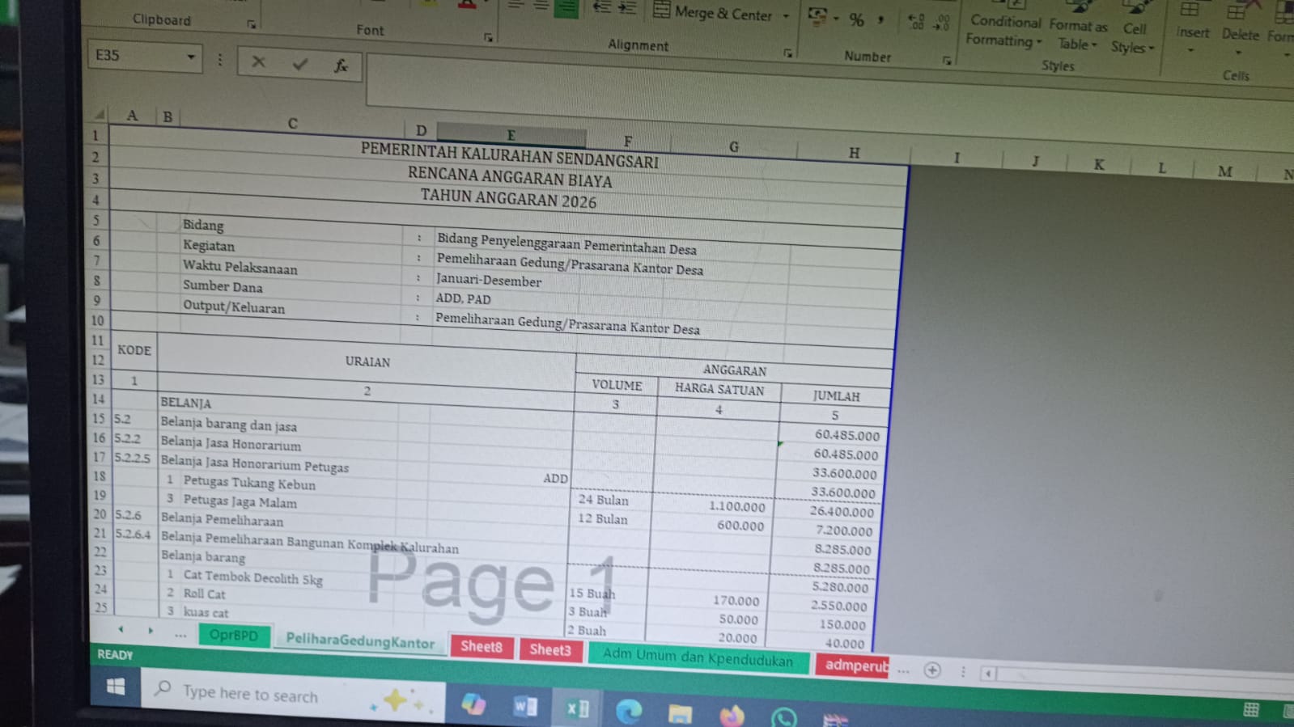This screenshot has width=1294, height=727.
Task: Open the Format as Table dropdown
Action: pyautogui.click(x=1077, y=35)
